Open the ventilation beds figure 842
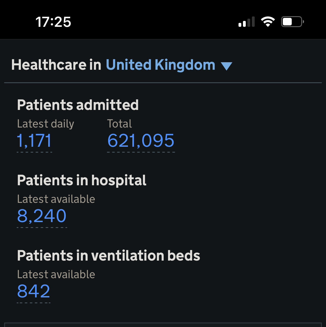Viewport: 326px width, 327px height. 34,291
